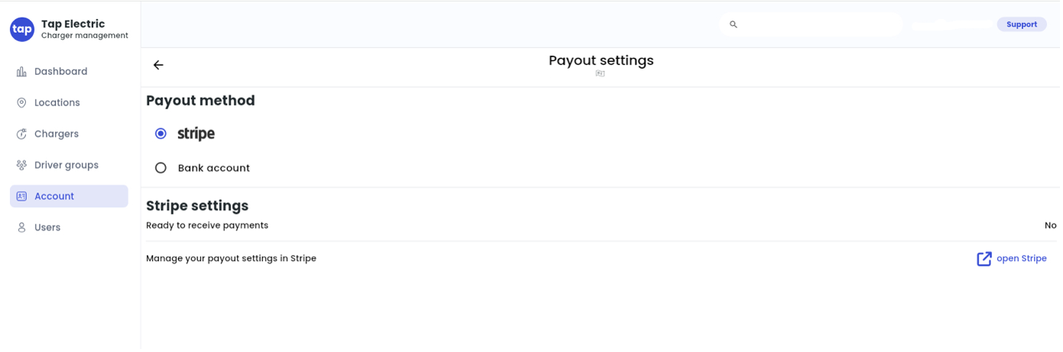The image size is (1063, 352).
Task: Click the Chargers icon in sidebar
Action: click(21, 134)
